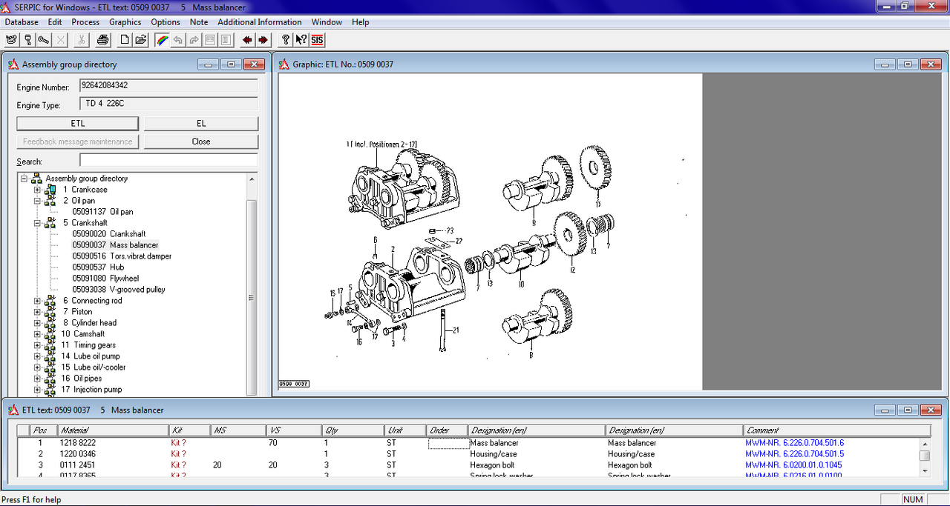950x506 pixels.
Task: Expand the 8 Cylinder head node
Action: tap(37, 323)
